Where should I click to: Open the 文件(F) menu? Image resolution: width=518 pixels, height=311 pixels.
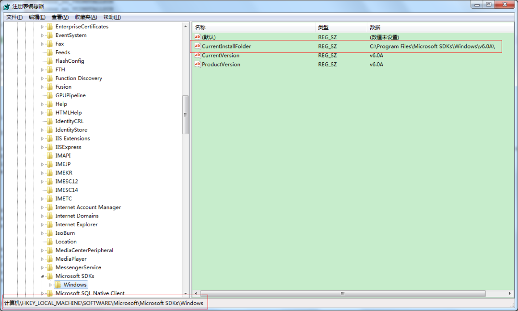tap(14, 17)
